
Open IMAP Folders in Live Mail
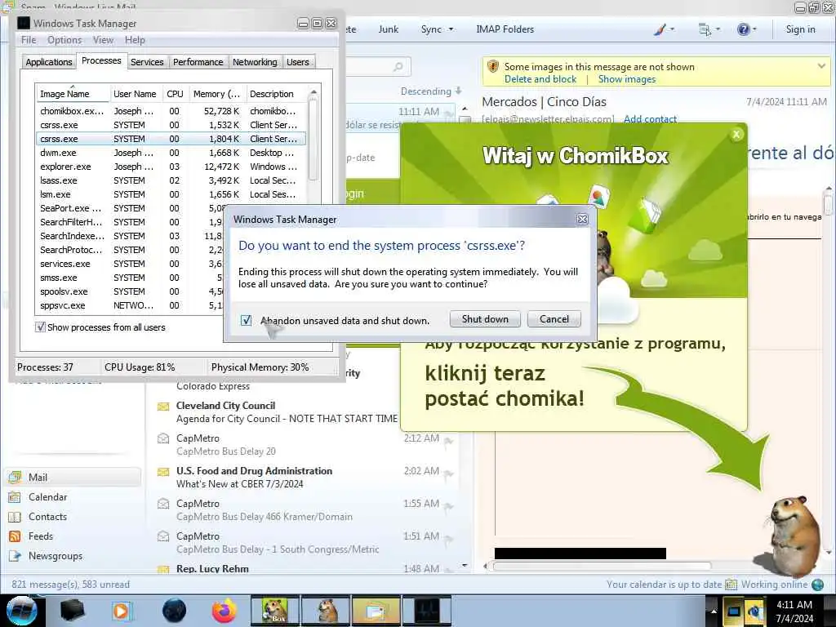point(505,29)
